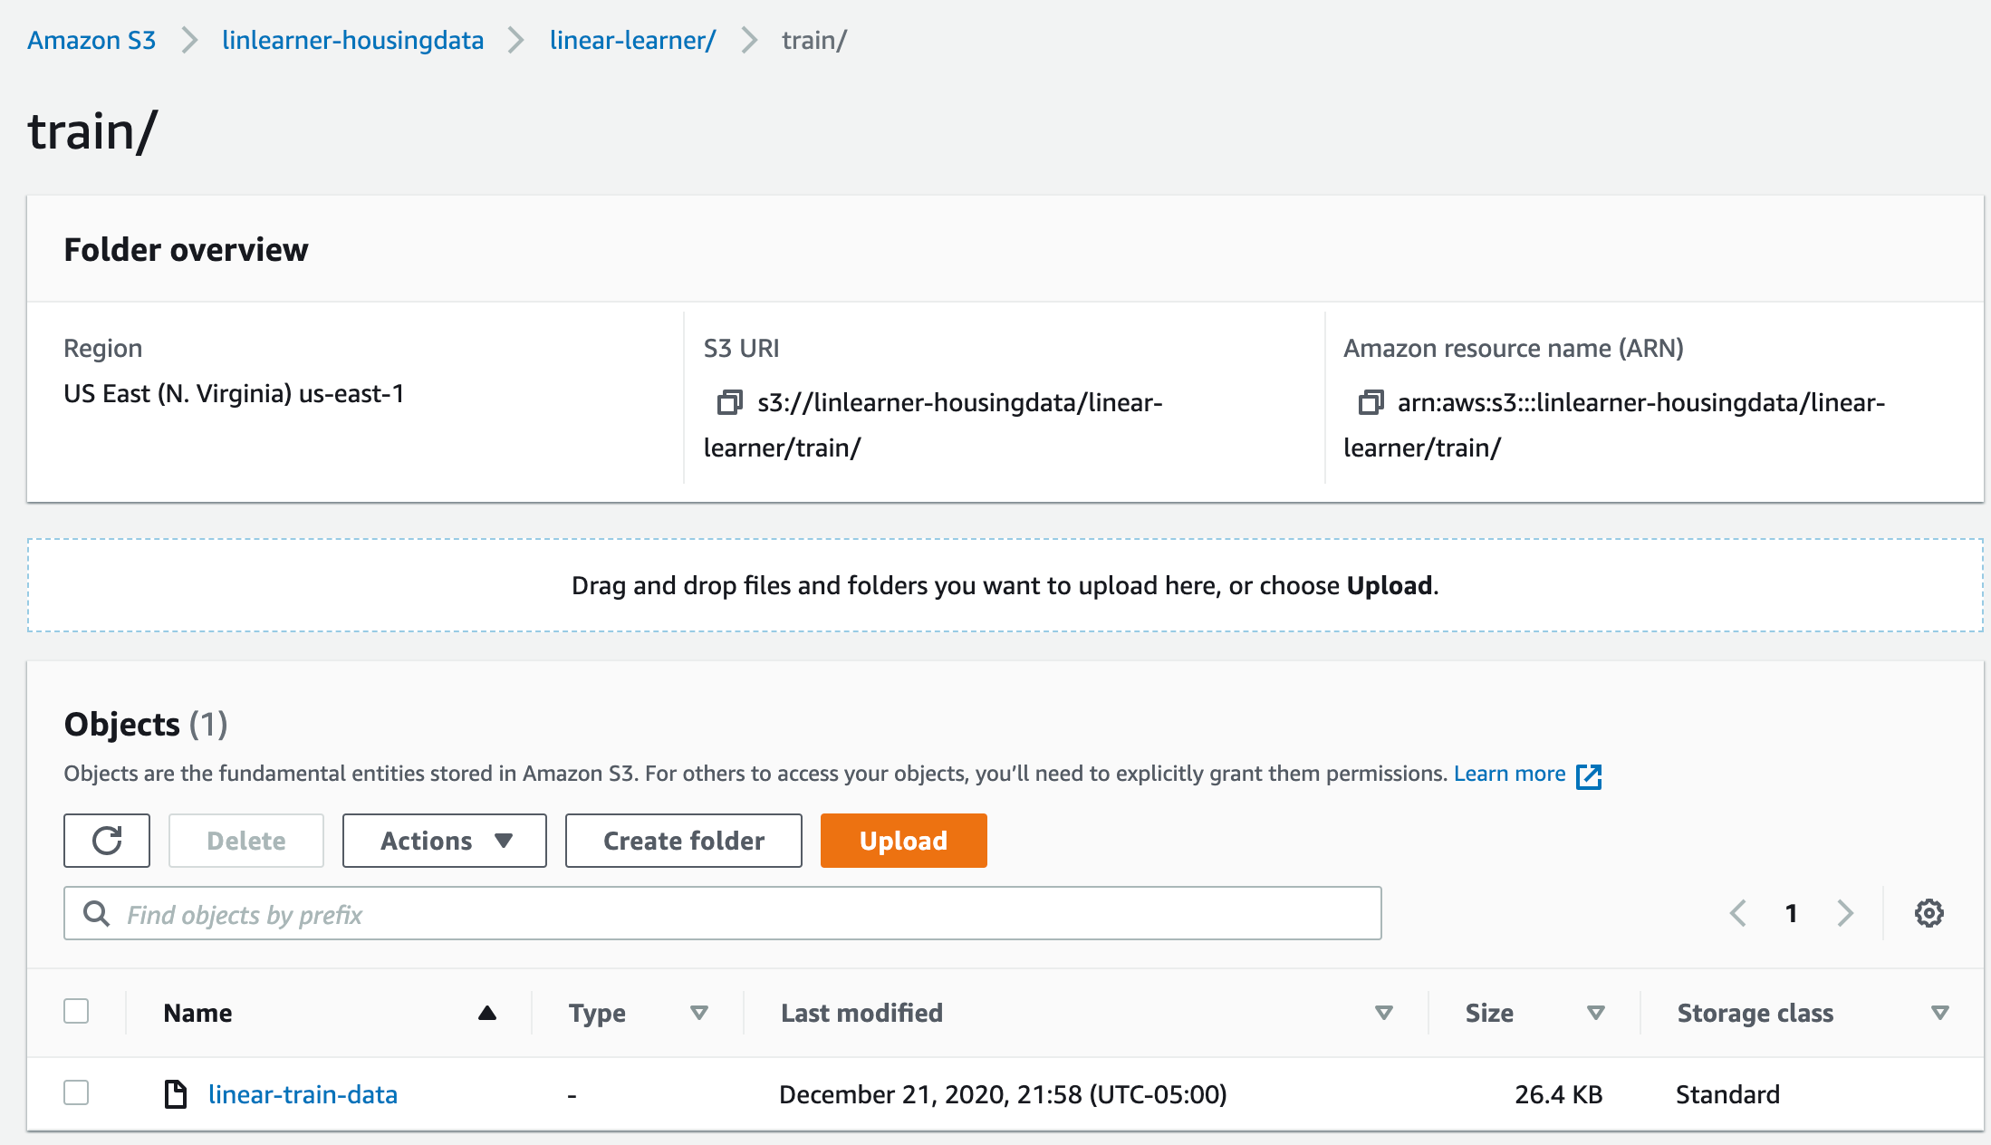Select all objects with header checkbox

click(76, 1011)
